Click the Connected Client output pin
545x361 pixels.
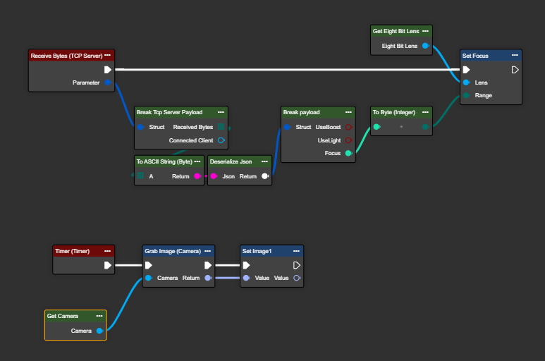[x=221, y=140]
